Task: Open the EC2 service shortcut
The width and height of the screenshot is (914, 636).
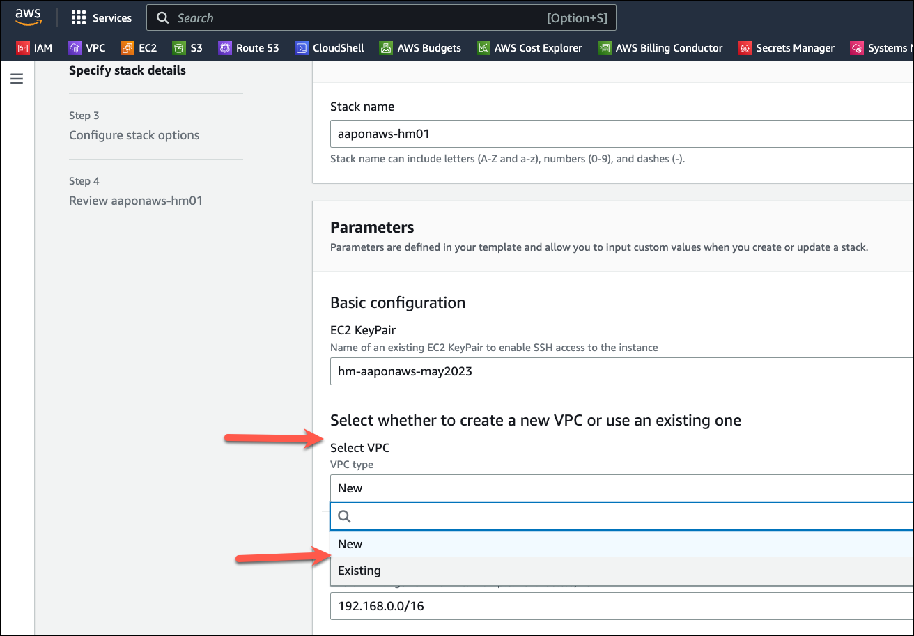Action: click(139, 48)
